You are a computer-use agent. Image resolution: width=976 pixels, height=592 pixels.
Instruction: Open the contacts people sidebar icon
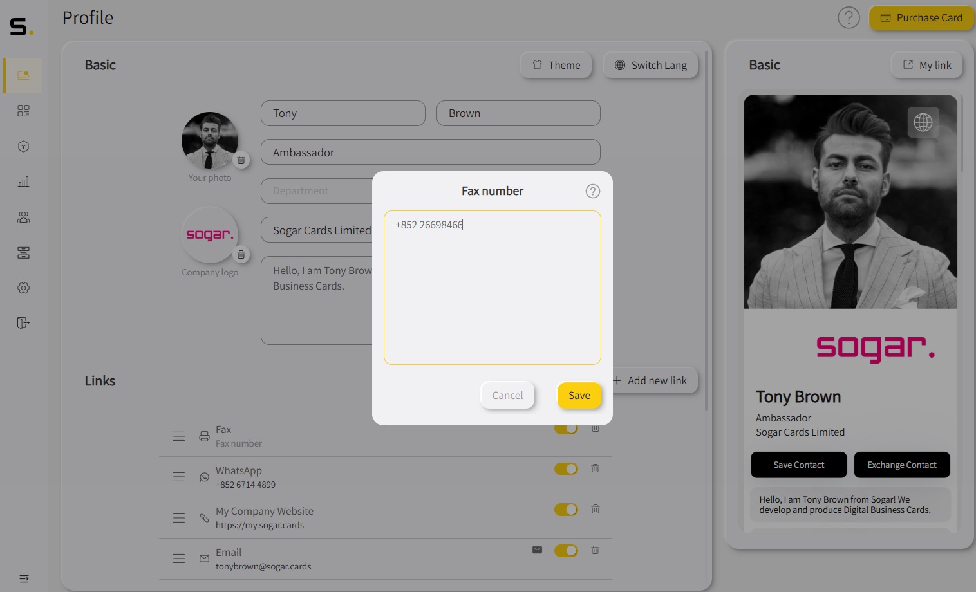(x=23, y=217)
